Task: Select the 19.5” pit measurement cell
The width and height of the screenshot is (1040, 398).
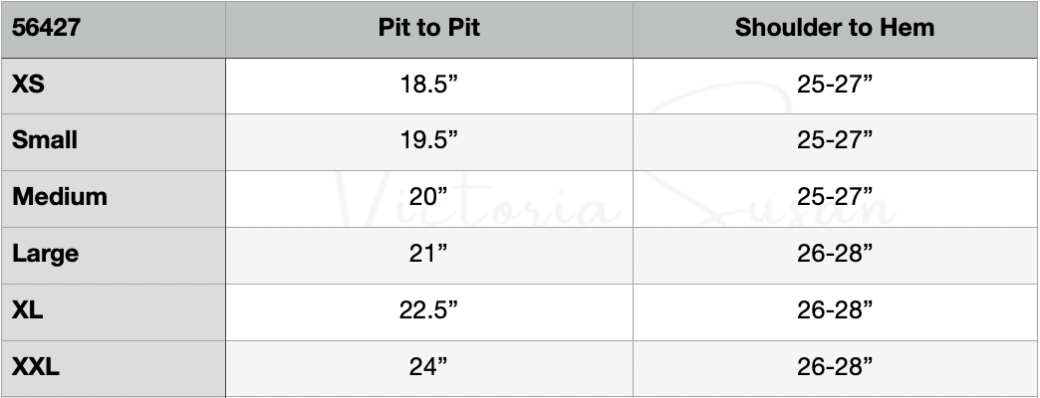Action: tap(428, 140)
